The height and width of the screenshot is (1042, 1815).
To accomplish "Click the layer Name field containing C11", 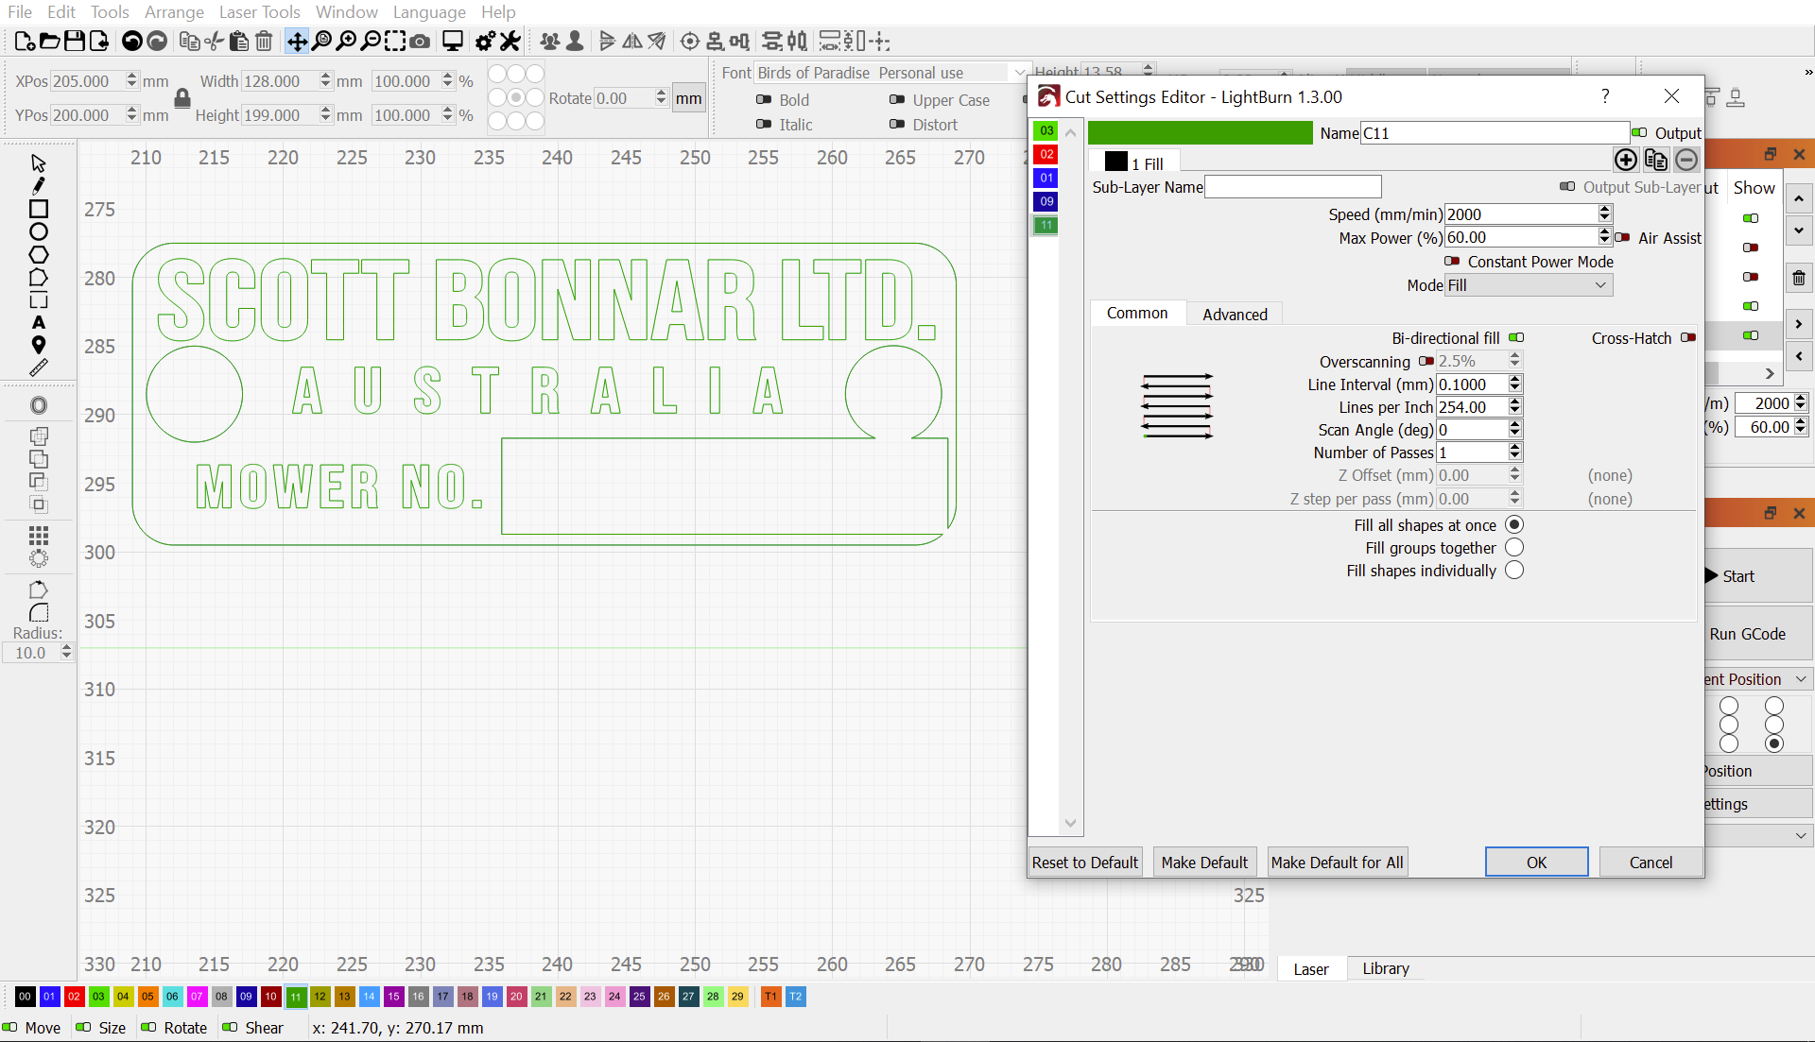I will [x=1495, y=133].
